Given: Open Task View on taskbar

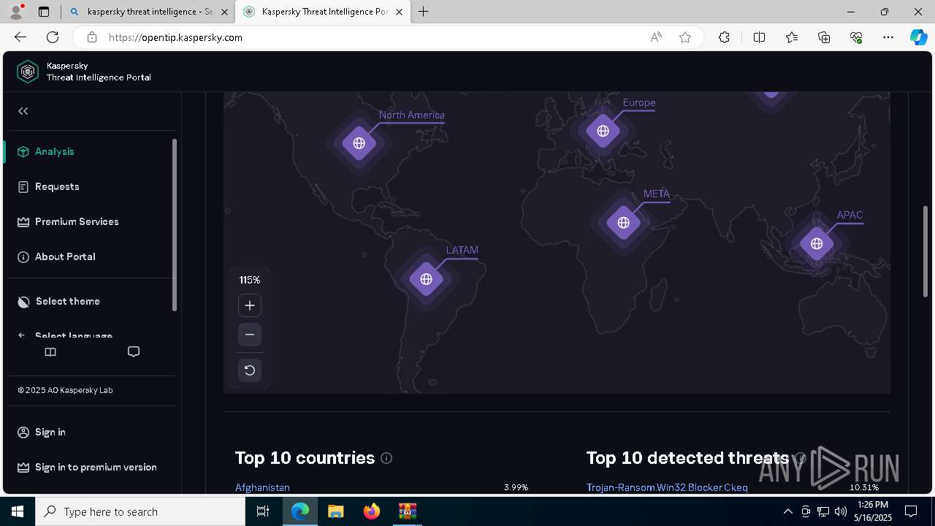Looking at the screenshot, I should pos(263,511).
